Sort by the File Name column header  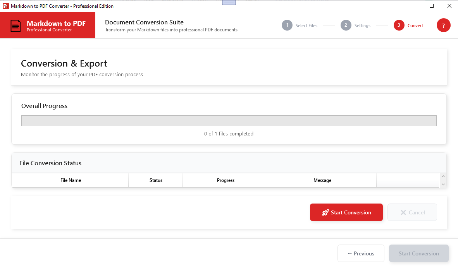[71, 180]
